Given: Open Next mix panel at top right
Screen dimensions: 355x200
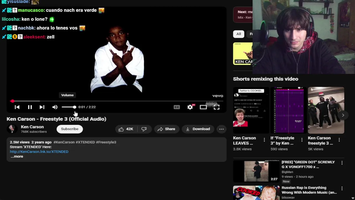Looking at the screenshot, I should click(x=243, y=14).
